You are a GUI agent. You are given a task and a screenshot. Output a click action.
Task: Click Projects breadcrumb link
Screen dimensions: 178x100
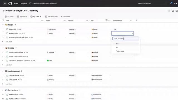pos(24,4)
